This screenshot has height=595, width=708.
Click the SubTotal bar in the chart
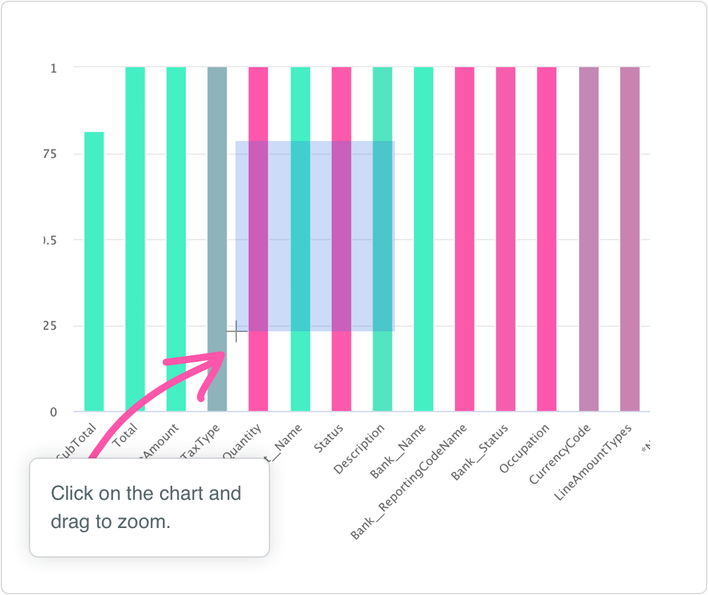94,271
